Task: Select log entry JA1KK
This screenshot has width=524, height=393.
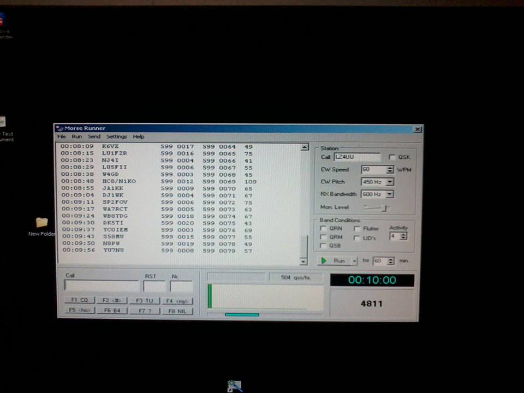Action: pyautogui.click(x=157, y=188)
